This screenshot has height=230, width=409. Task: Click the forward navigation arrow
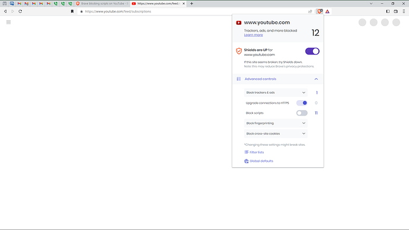coord(12,11)
